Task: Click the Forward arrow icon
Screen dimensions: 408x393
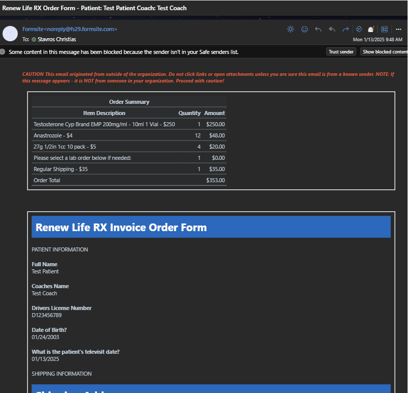Action: pos(346,29)
